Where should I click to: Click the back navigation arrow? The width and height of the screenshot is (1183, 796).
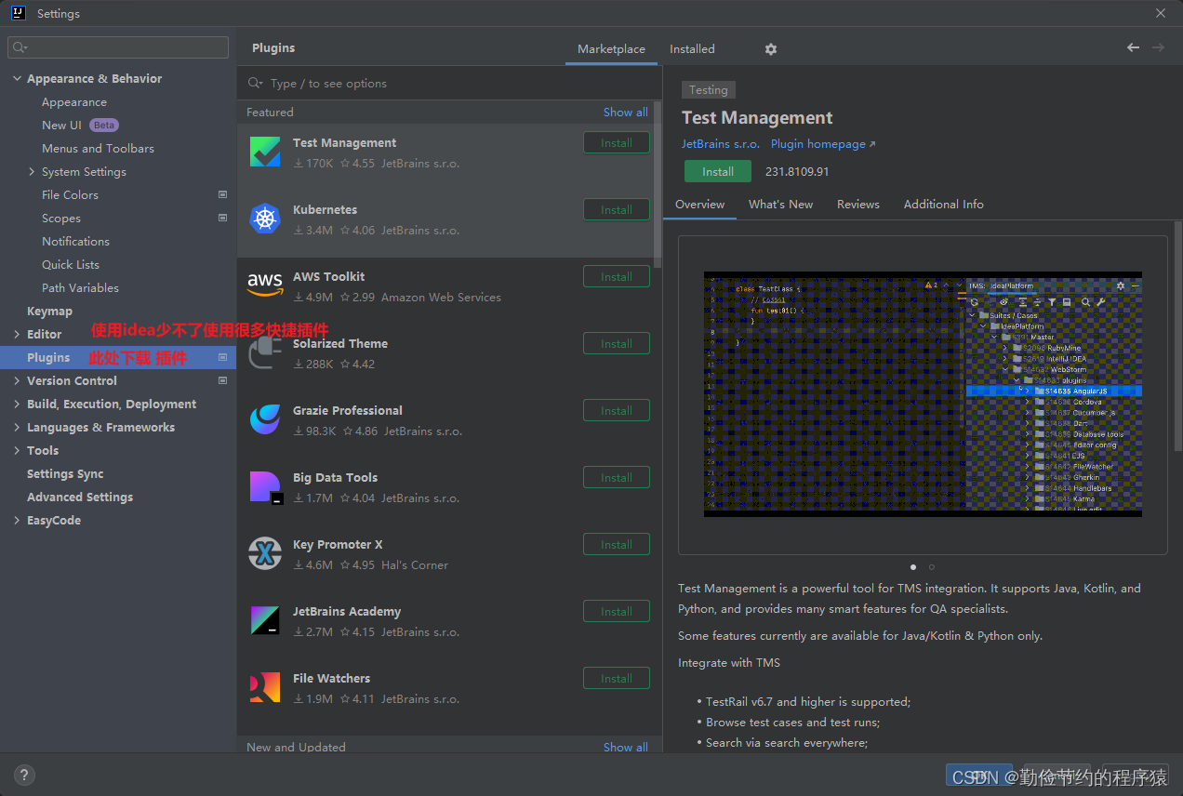[1133, 47]
